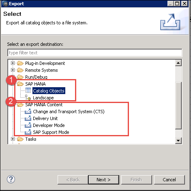Click the scrollbar up arrow in tree list
Screen dimensions: 191x191
178,63
